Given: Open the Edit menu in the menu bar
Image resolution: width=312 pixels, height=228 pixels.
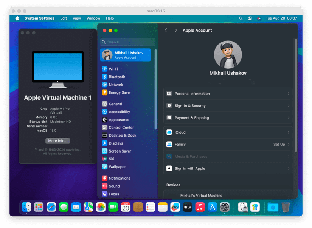Looking at the screenshot, I should point(63,18).
